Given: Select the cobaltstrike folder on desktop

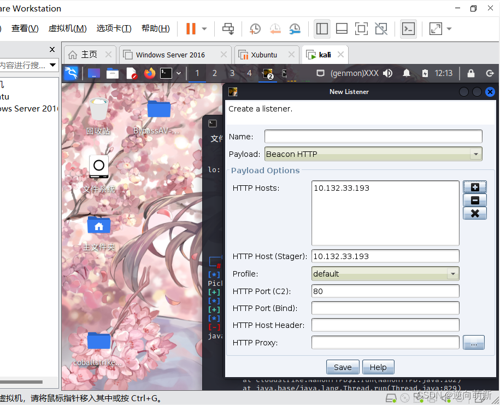Looking at the screenshot, I should click(x=98, y=349).
